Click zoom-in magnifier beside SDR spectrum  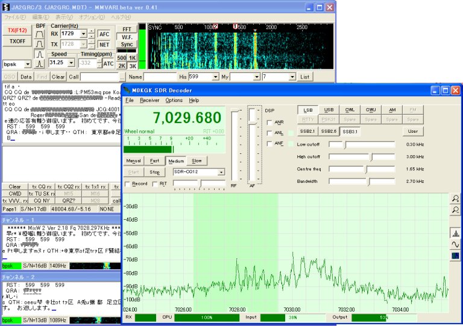455,199
